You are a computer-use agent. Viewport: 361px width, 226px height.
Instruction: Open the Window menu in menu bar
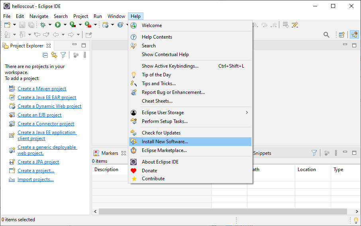(x=116, y=16)
